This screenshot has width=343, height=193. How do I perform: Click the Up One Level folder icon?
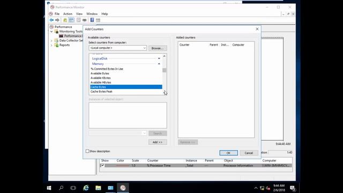coord(65,20)
